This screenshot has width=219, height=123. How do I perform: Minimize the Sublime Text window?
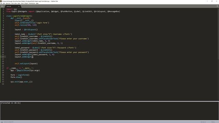tap(207, 1)
